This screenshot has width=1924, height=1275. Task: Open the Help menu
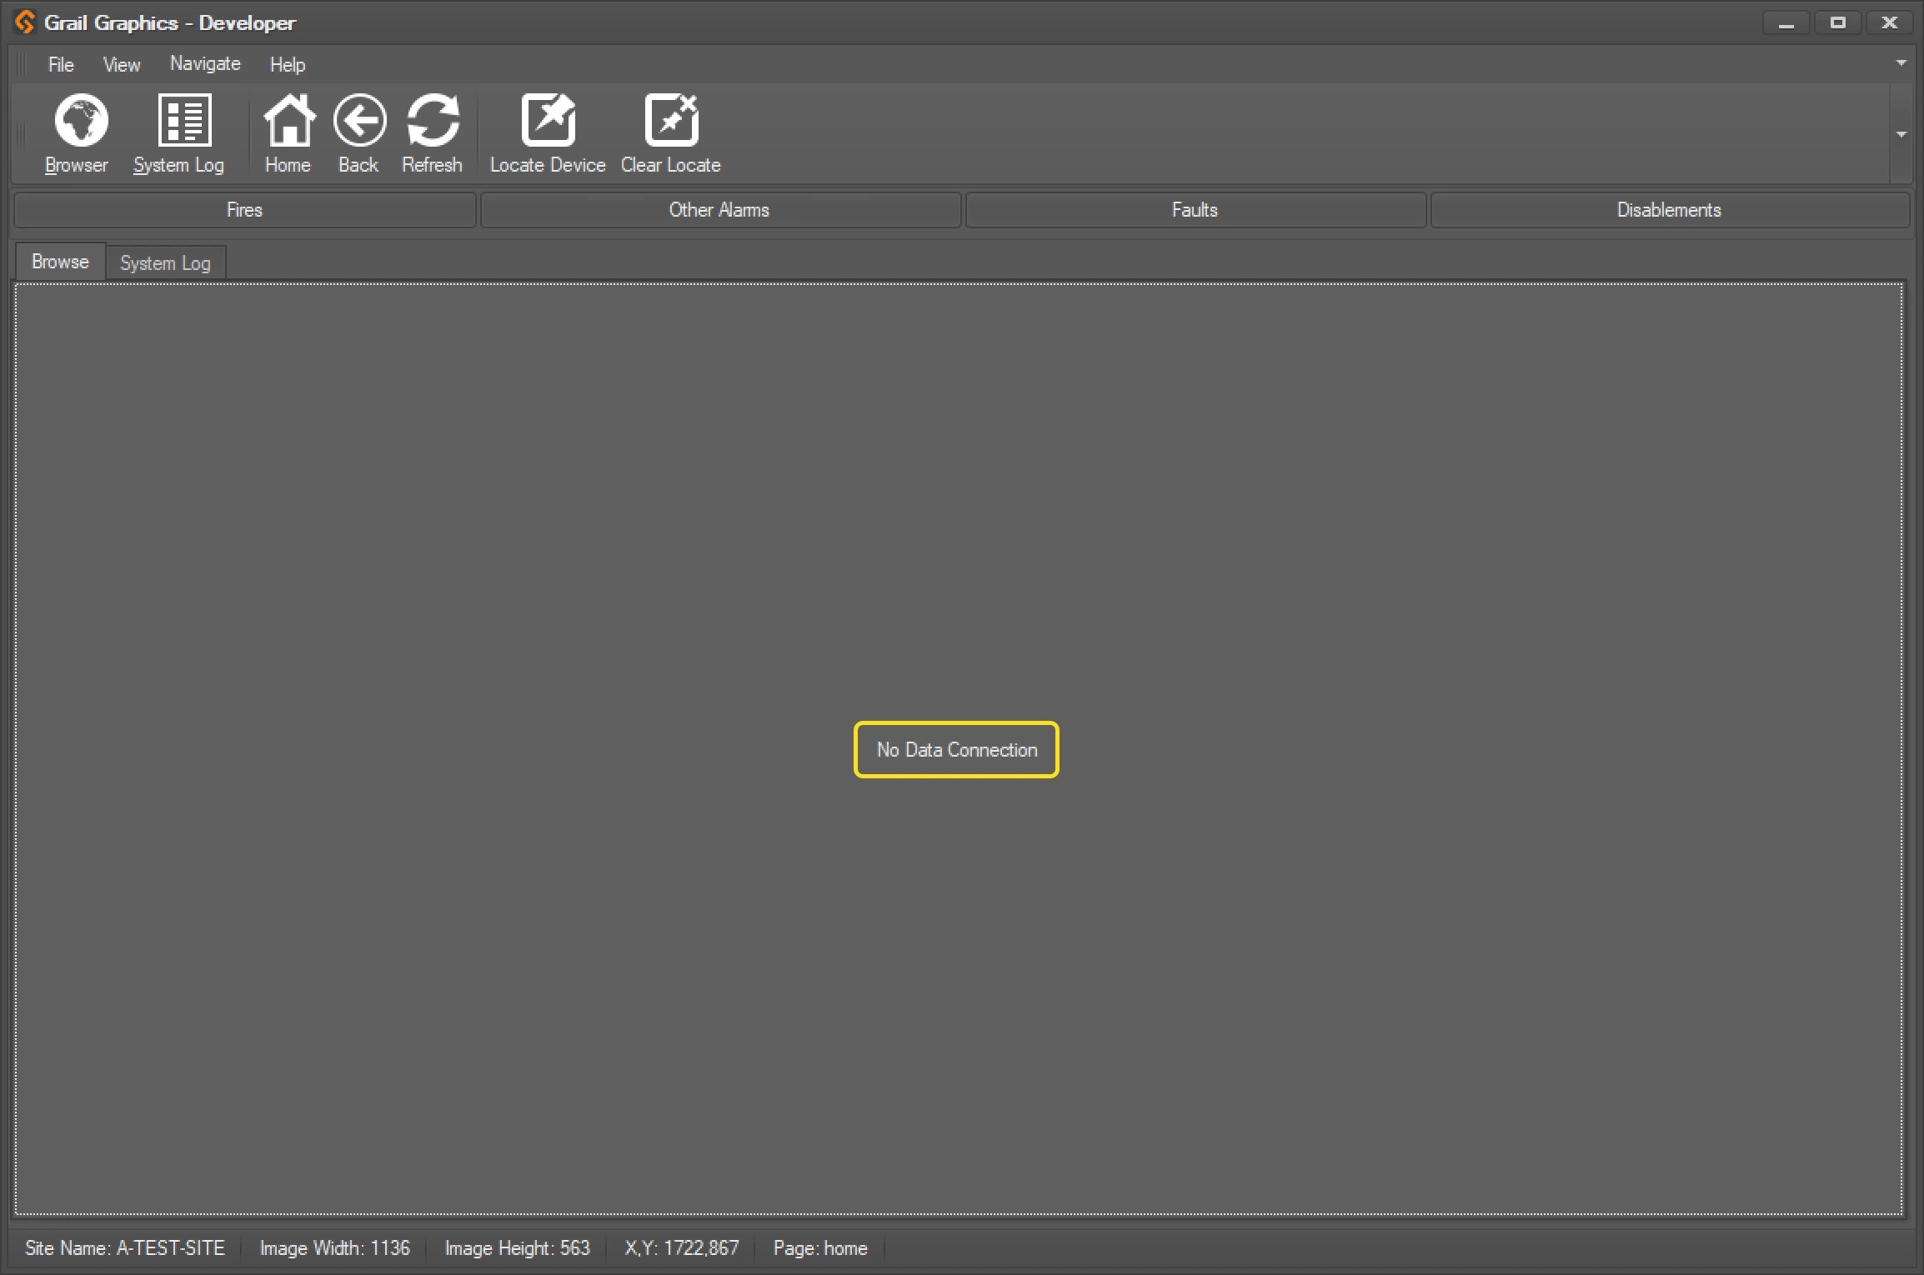coord(287,64)
